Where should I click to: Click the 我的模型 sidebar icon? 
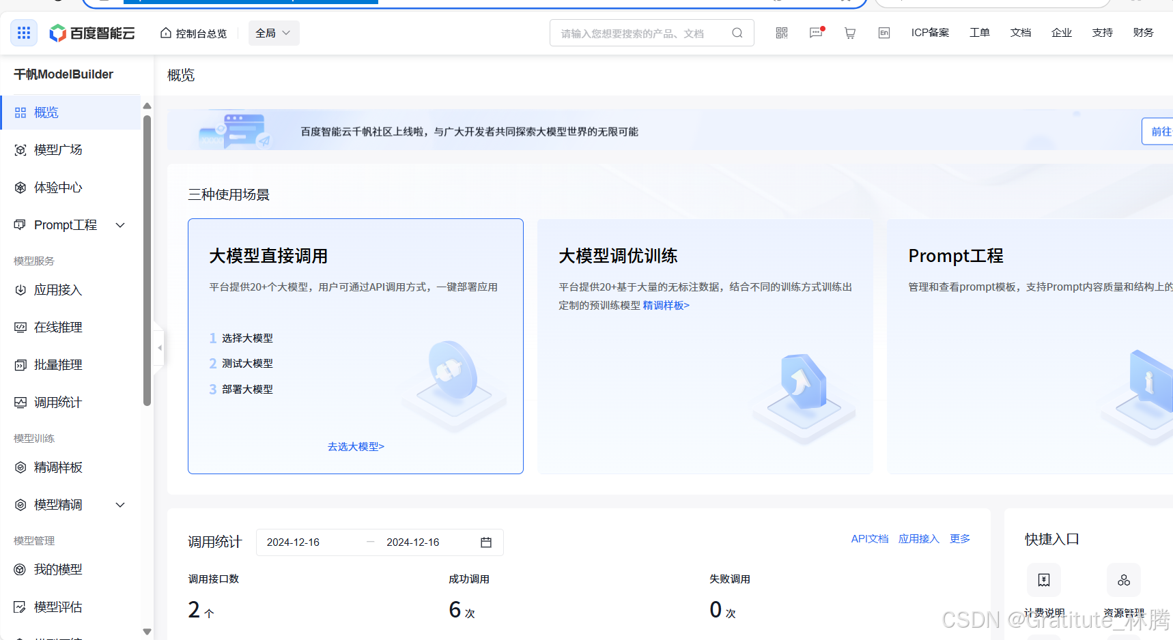click(20, 570)
